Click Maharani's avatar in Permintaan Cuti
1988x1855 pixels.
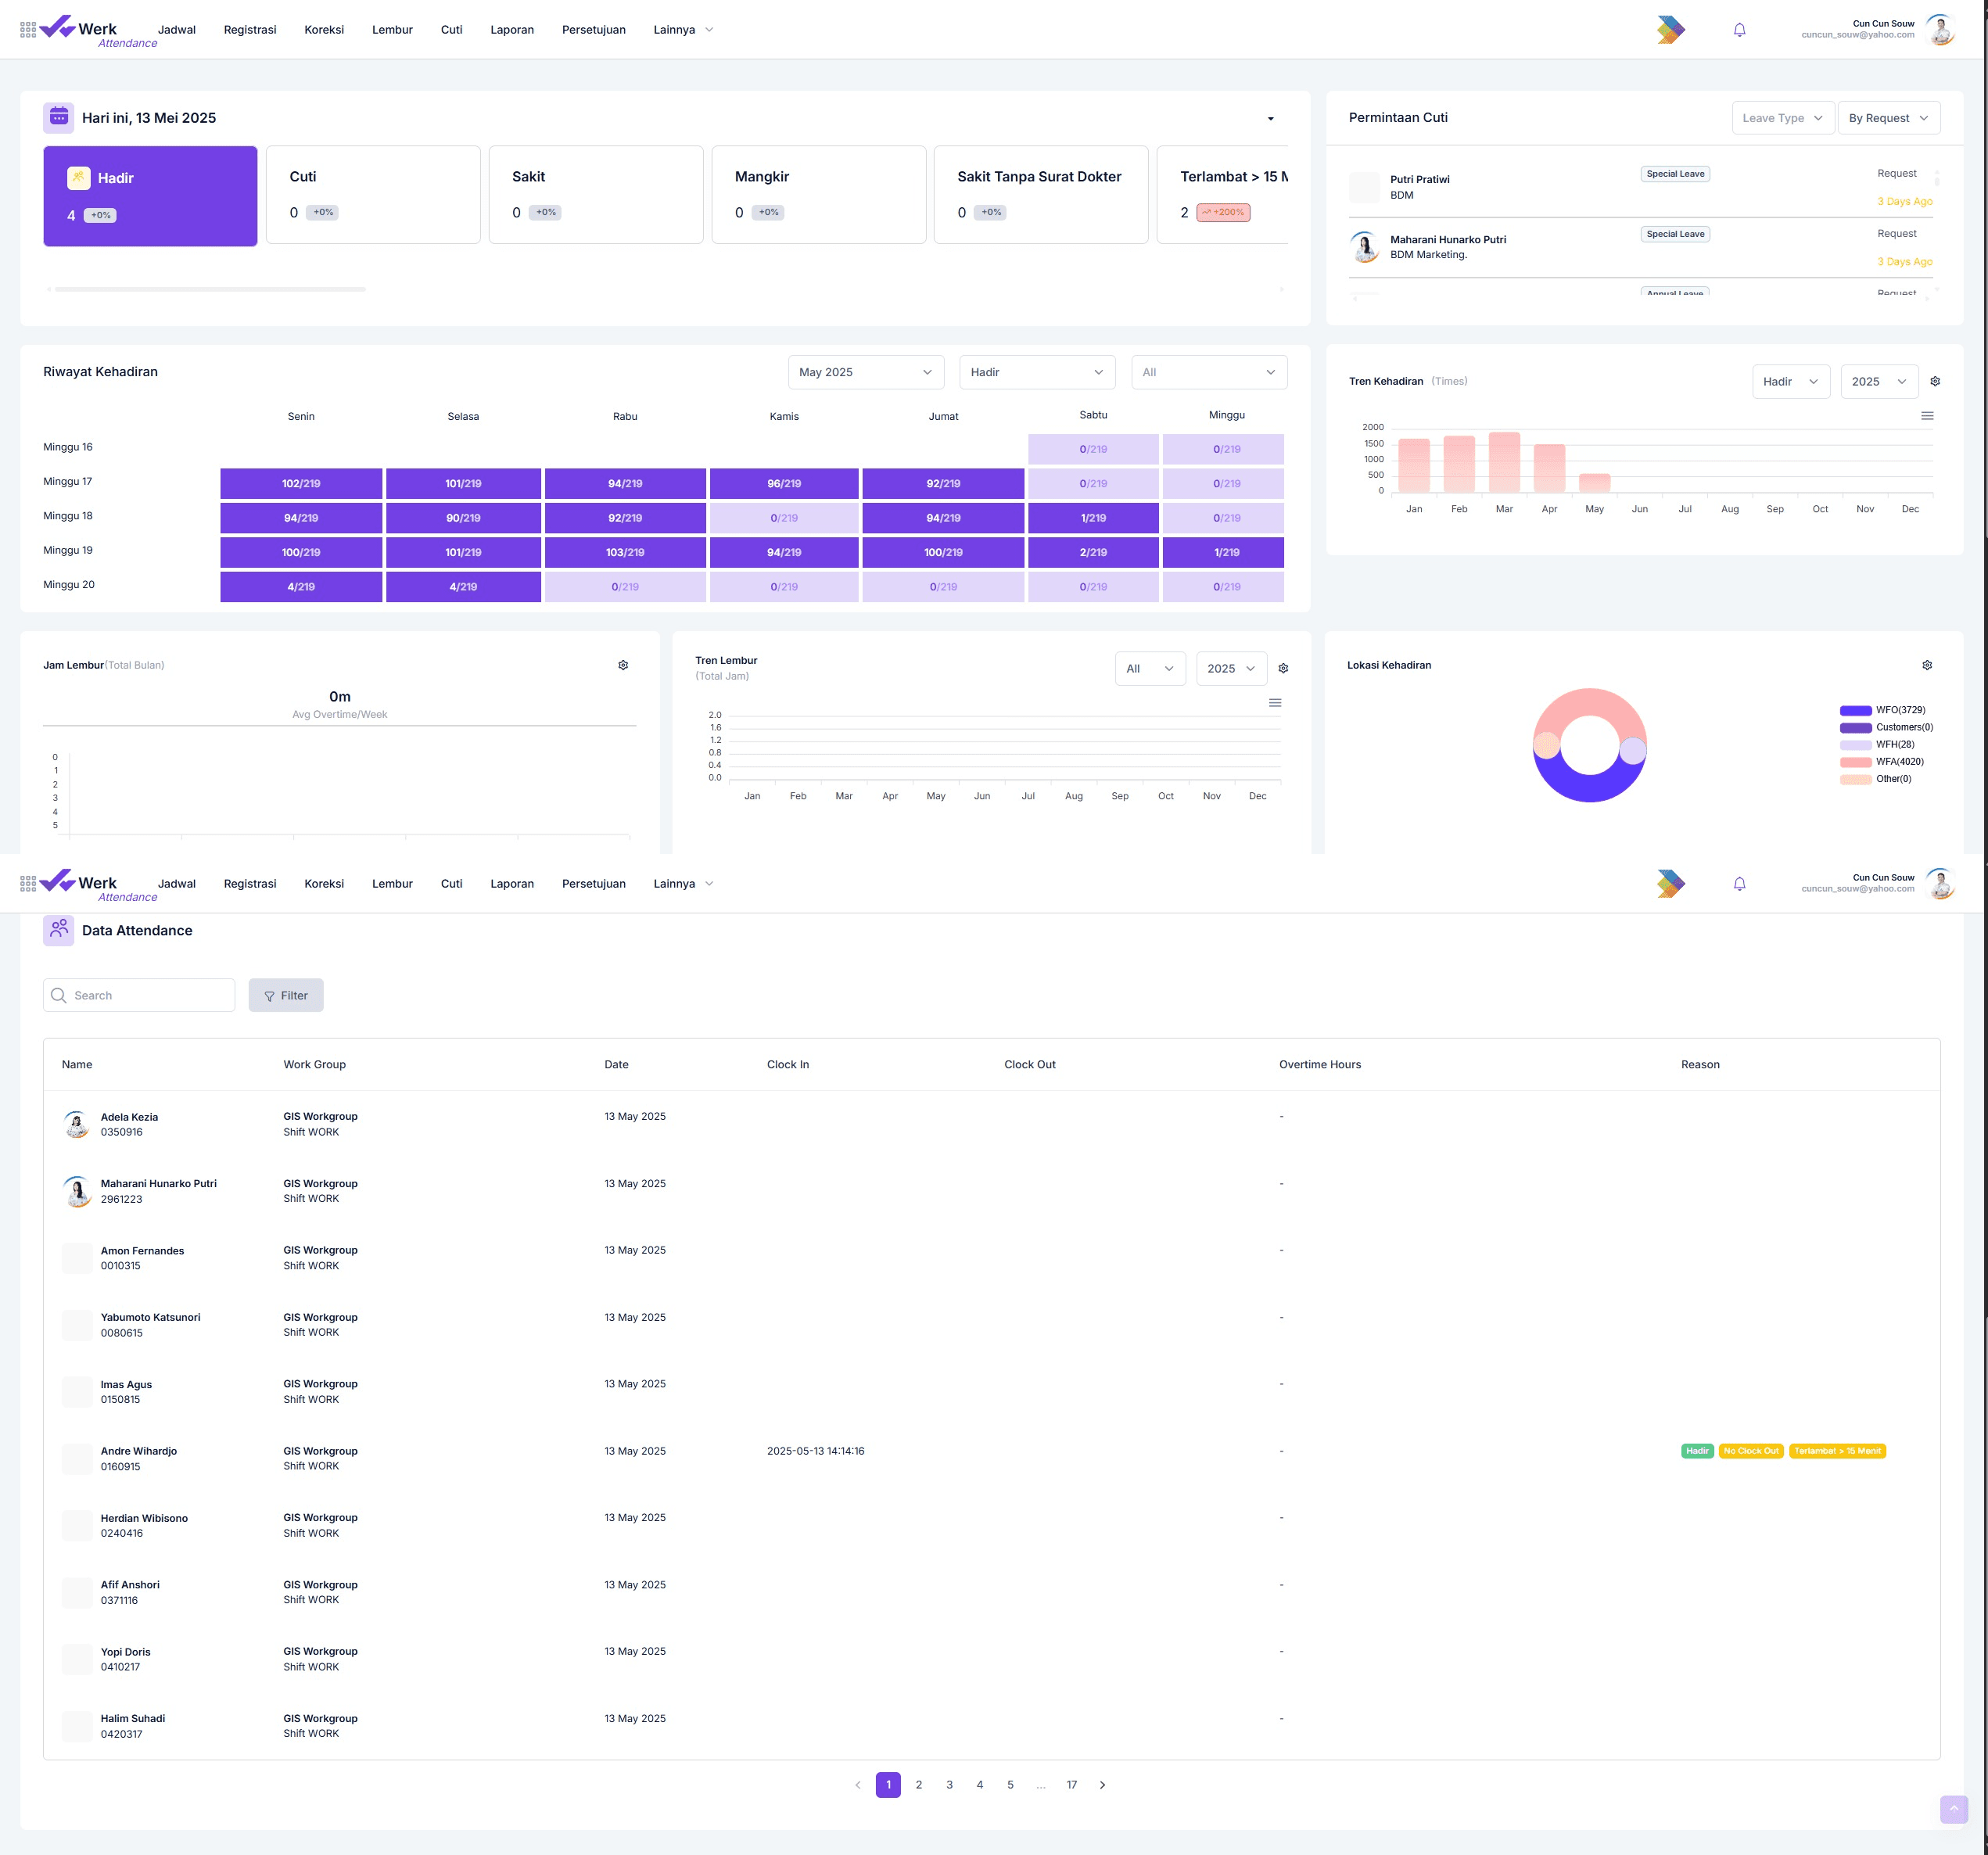tap(1364, 247)
